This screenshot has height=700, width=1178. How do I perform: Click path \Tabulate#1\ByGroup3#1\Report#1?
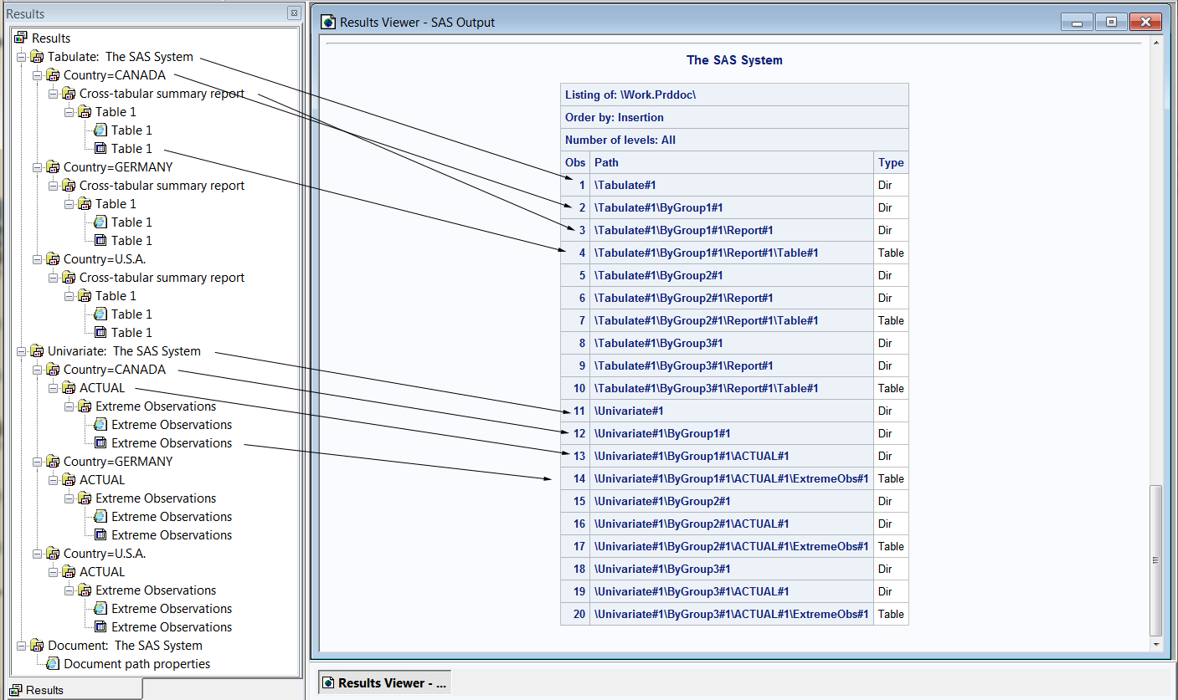pos(683,365)
